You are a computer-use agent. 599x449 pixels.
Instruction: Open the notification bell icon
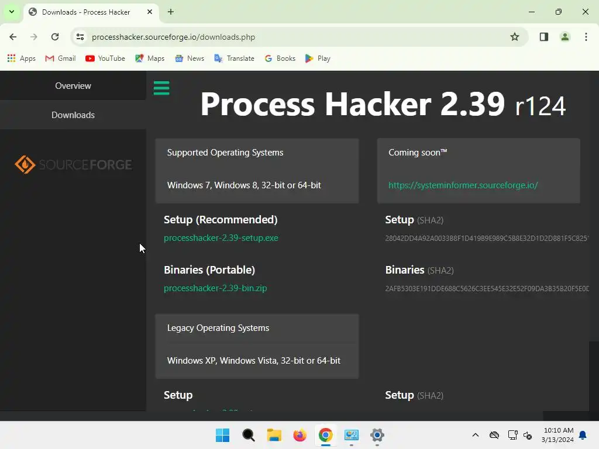583,435
